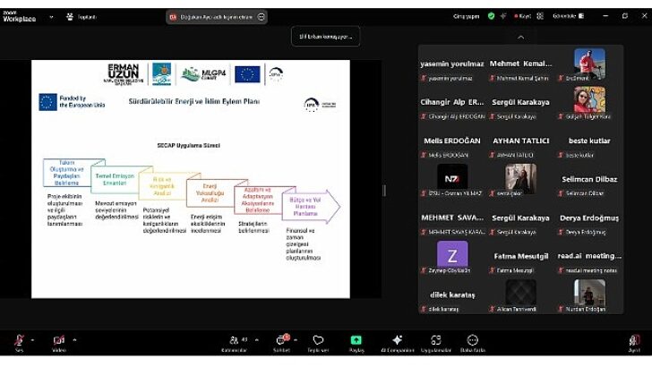
Task: Collapse gallery with the up chevron
Action: [521, 37]
